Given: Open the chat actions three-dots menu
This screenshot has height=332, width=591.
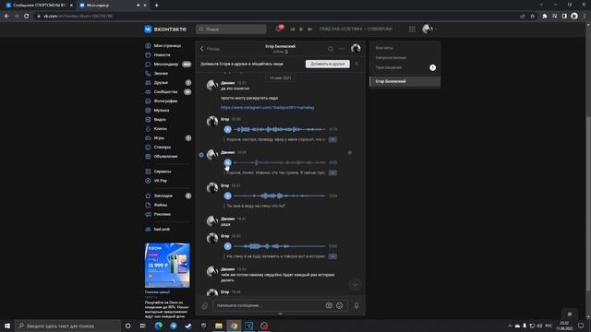Looking at the screenshot, I should pos(342,49).
